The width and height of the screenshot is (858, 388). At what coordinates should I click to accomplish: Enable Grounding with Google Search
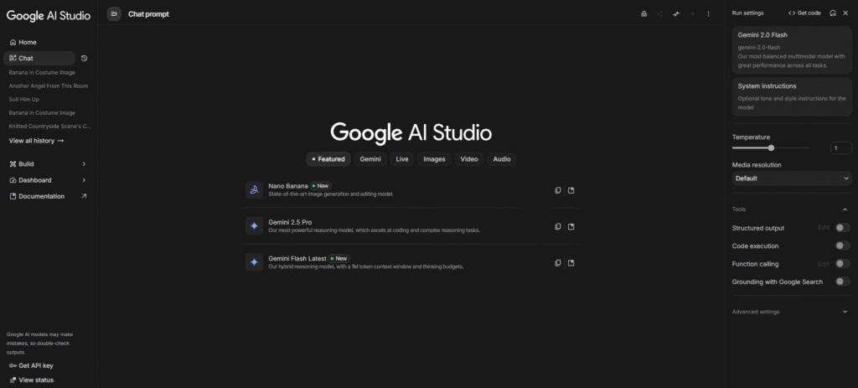[x=841, y=282]
